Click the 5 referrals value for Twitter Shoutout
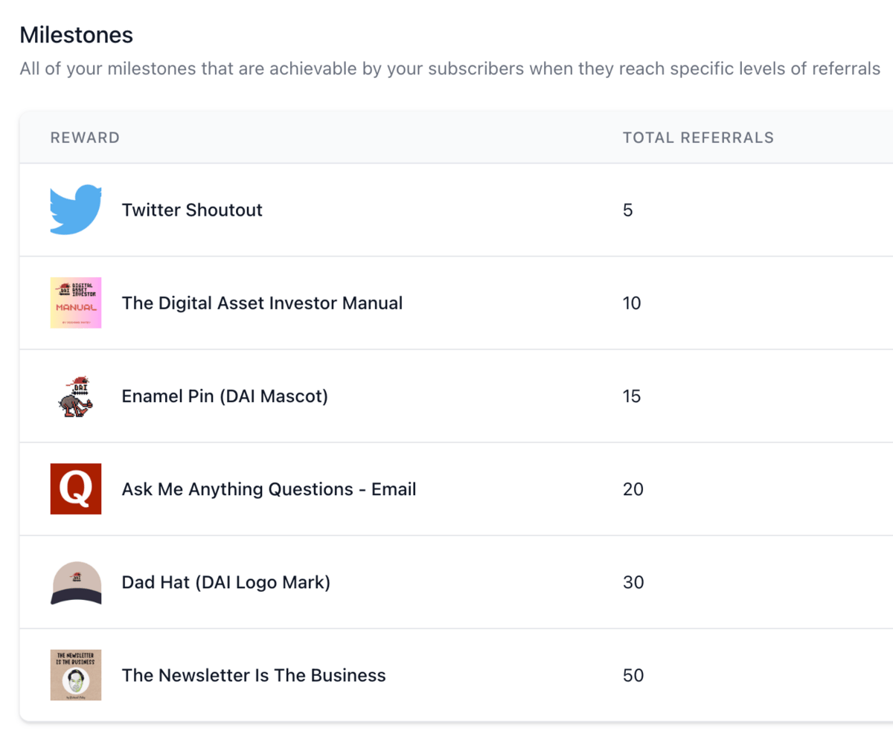 [628, 210]
